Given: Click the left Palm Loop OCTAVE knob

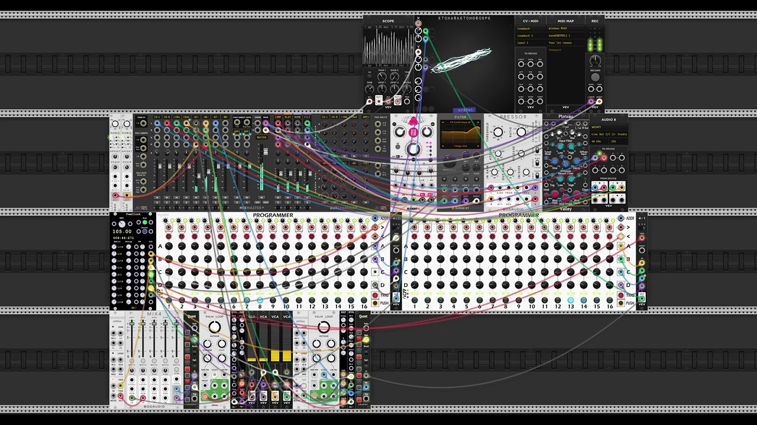Looking at the screenshot, I should (215, 327).
